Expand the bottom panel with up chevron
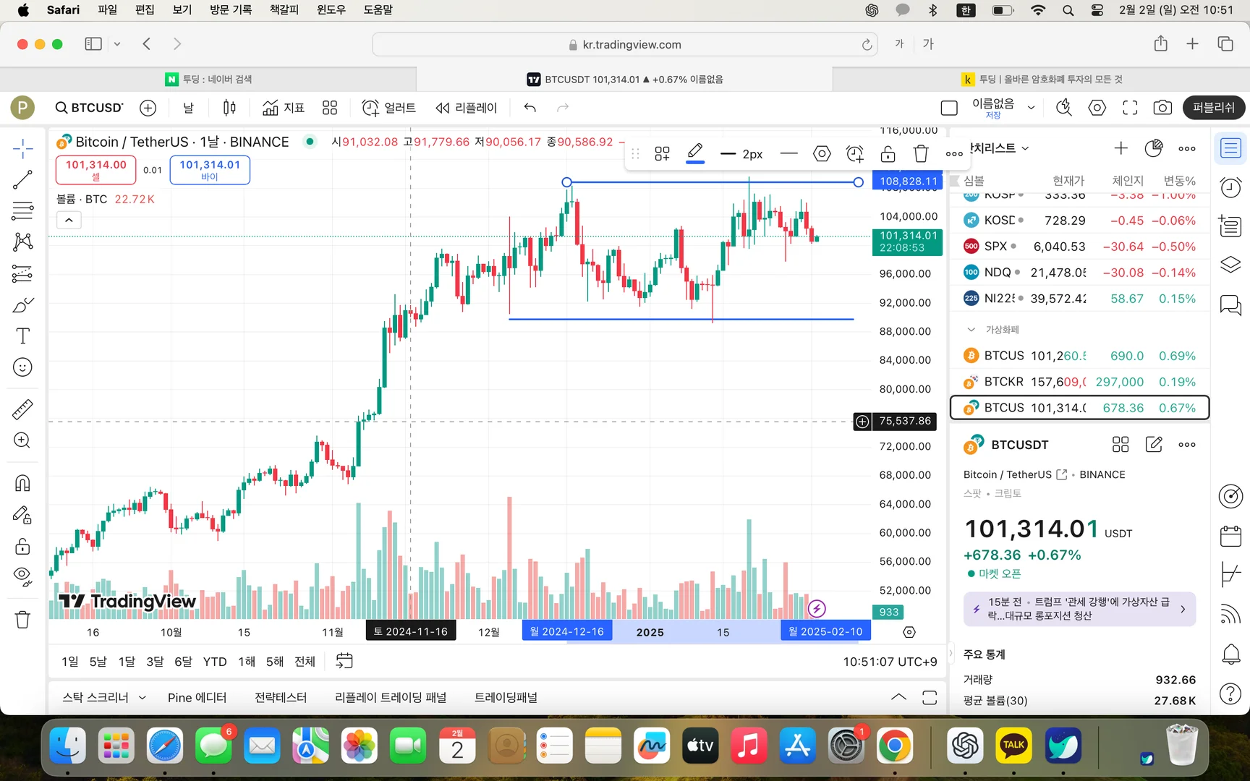1250x781 pixels. click(x=898, y=697)
